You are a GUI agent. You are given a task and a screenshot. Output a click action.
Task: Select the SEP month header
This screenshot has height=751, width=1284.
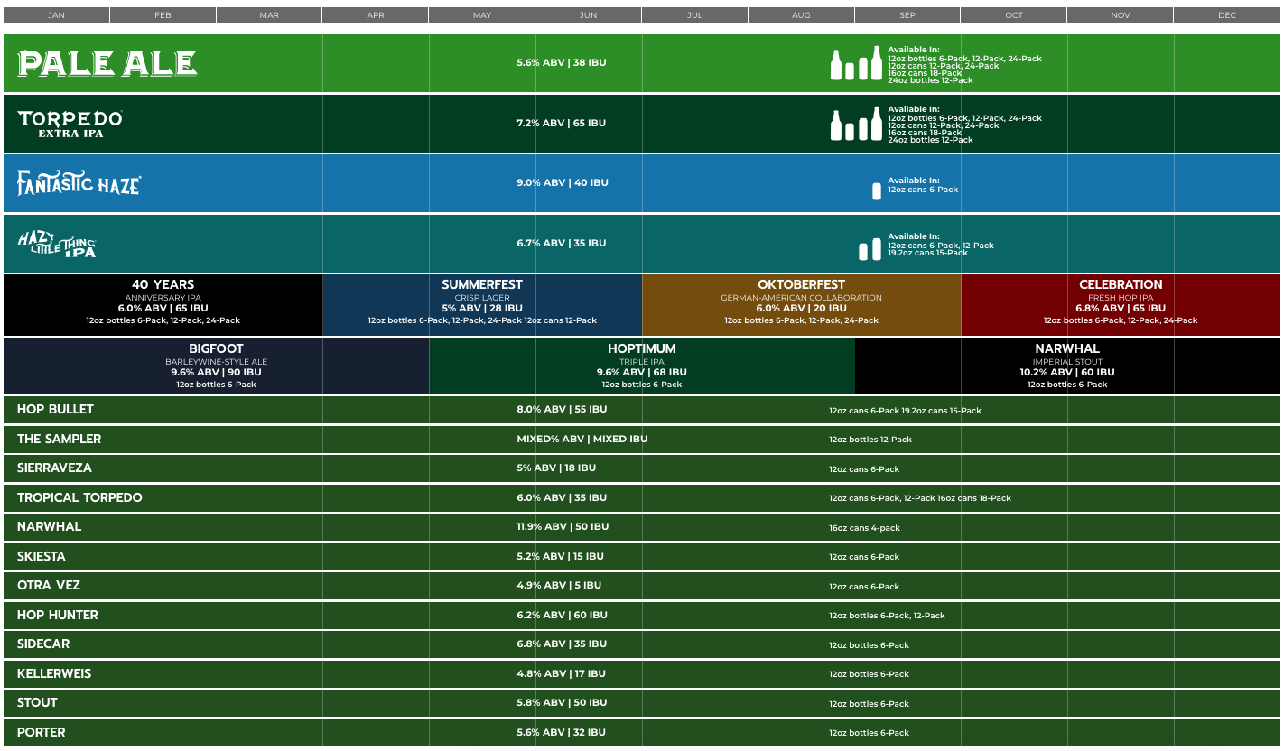click(x=907, y=15)
